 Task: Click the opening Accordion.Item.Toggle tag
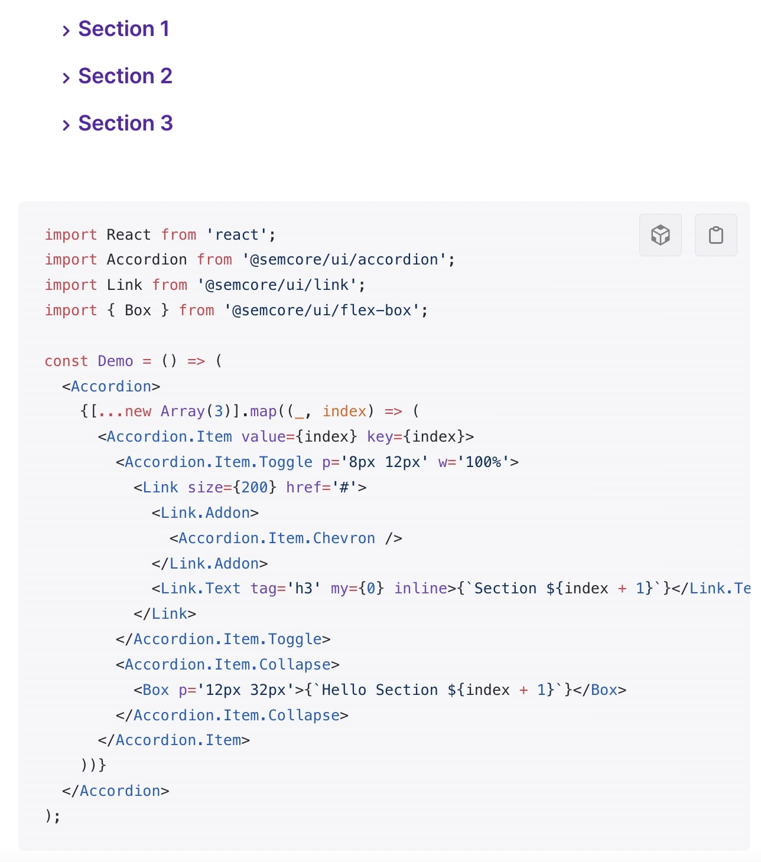point(219,462)
